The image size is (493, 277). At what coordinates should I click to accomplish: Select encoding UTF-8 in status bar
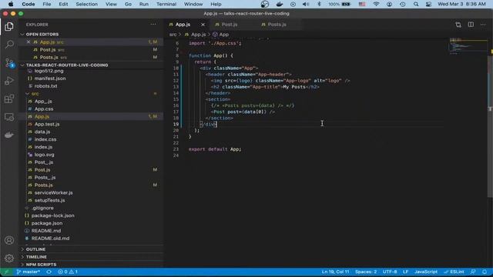390,272
